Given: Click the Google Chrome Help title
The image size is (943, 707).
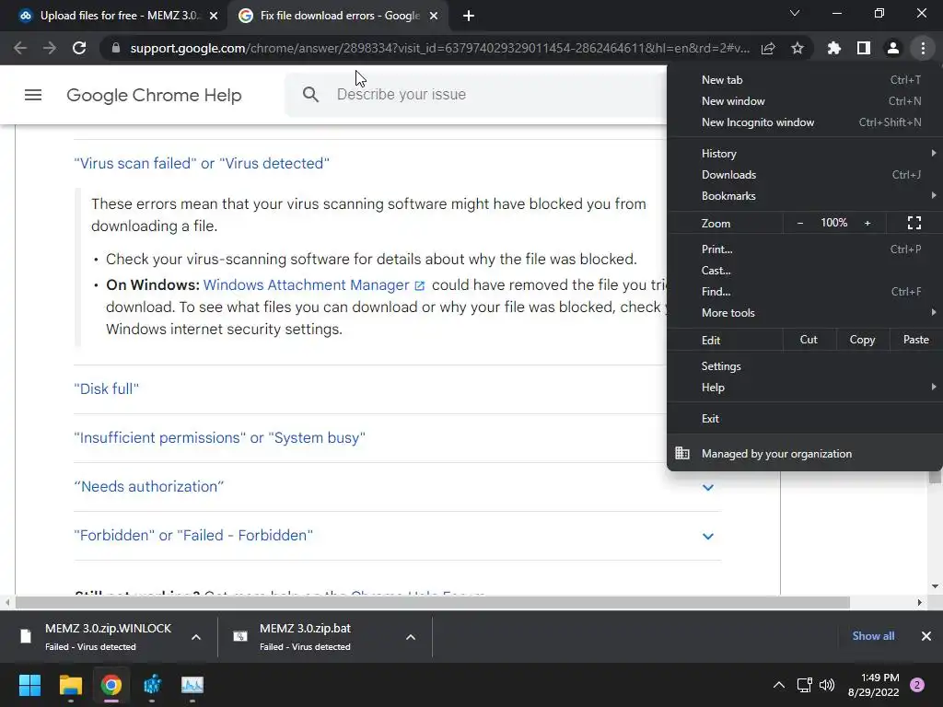Looking at the screenshot, I should click(154, 95).
